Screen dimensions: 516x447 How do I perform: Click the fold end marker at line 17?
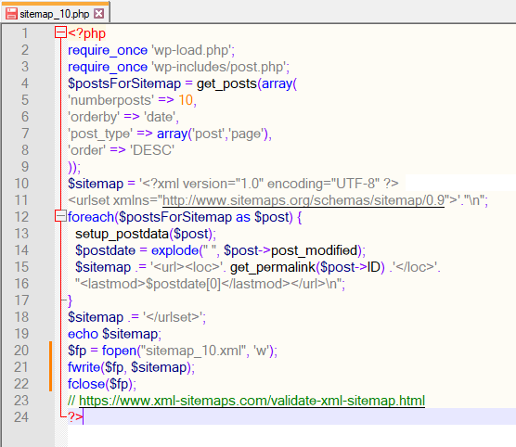pyautogui.click(x=64, y=300)
